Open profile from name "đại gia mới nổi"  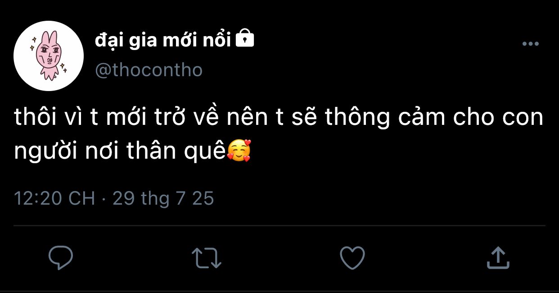[x=163, y=41]
